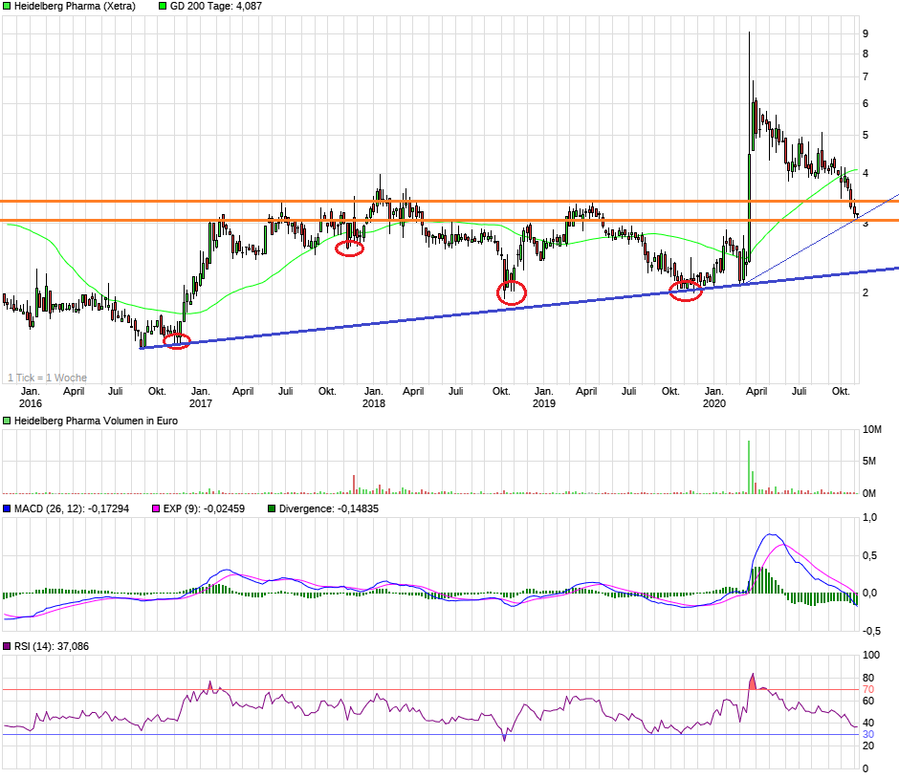Click the green GD 200 Tage legend swatch
899x778 pixels.
(163, 6)
